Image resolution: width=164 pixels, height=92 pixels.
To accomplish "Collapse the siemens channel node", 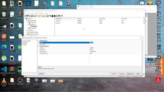I will 28,24.
